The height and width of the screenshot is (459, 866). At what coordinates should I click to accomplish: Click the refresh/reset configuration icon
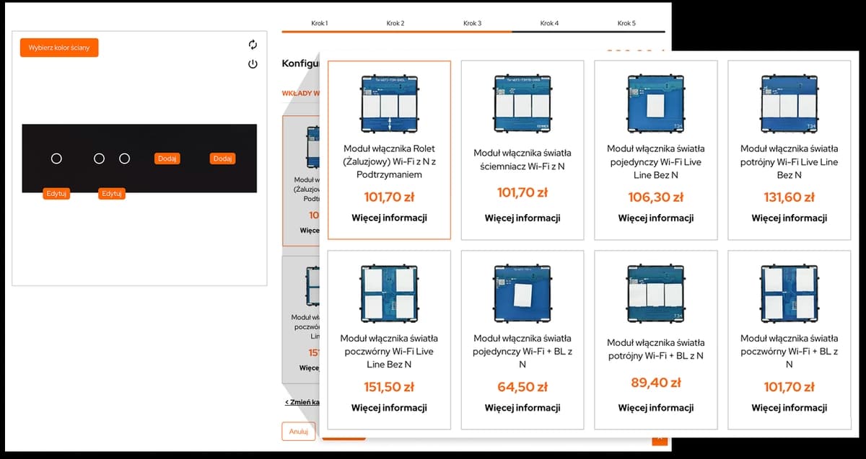click(x=253, y=45)
